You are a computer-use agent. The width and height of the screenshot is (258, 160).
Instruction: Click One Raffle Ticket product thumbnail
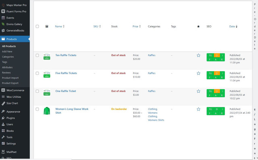(x=47, y=92)
